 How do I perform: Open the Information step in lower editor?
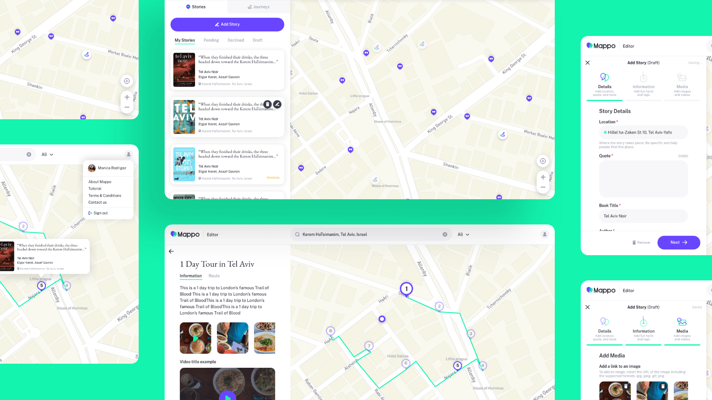pos(643,330)
